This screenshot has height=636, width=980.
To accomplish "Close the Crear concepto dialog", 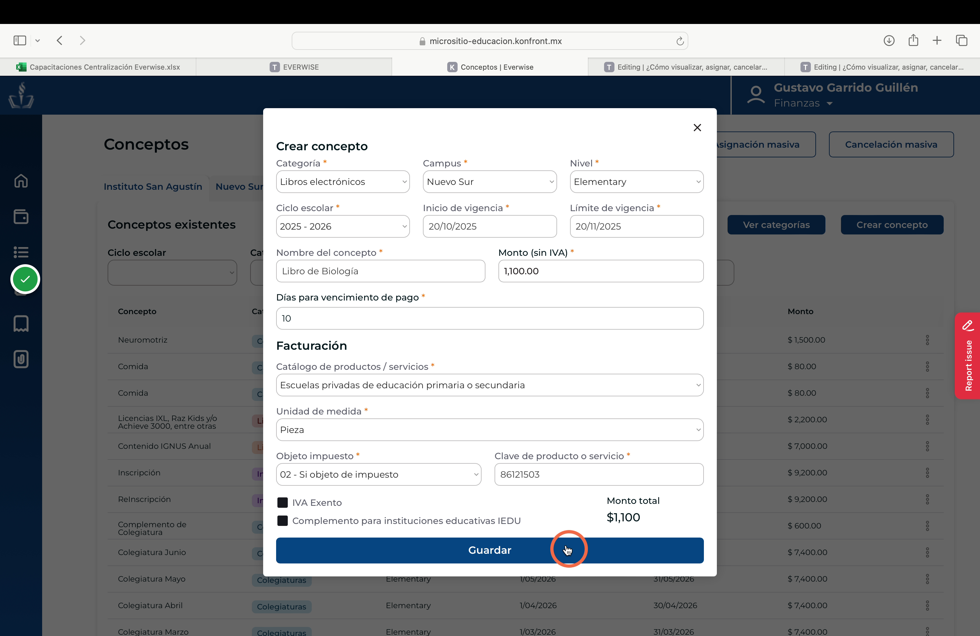I will [697, 128].
